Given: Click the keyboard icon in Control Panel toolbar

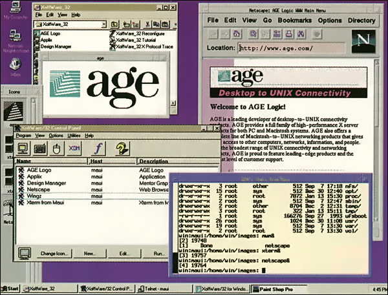Looking at the screenshot, I should [x=40, y=148].
